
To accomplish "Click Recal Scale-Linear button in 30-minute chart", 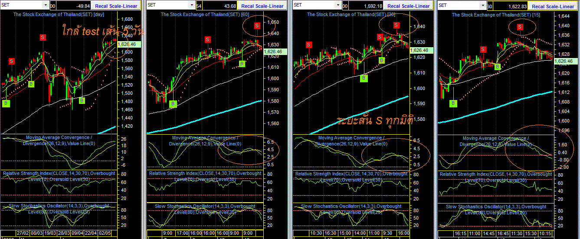I will pos(408,6).
